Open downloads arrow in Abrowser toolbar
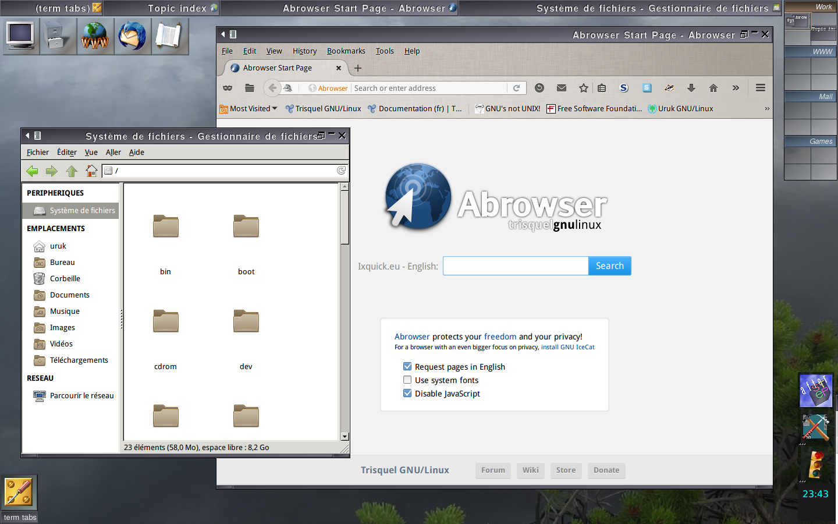This screenshot has height=524, width=838. coord(691,88)
